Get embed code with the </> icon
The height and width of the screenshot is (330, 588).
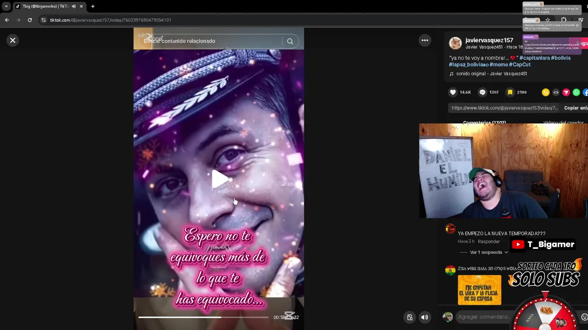556,92
